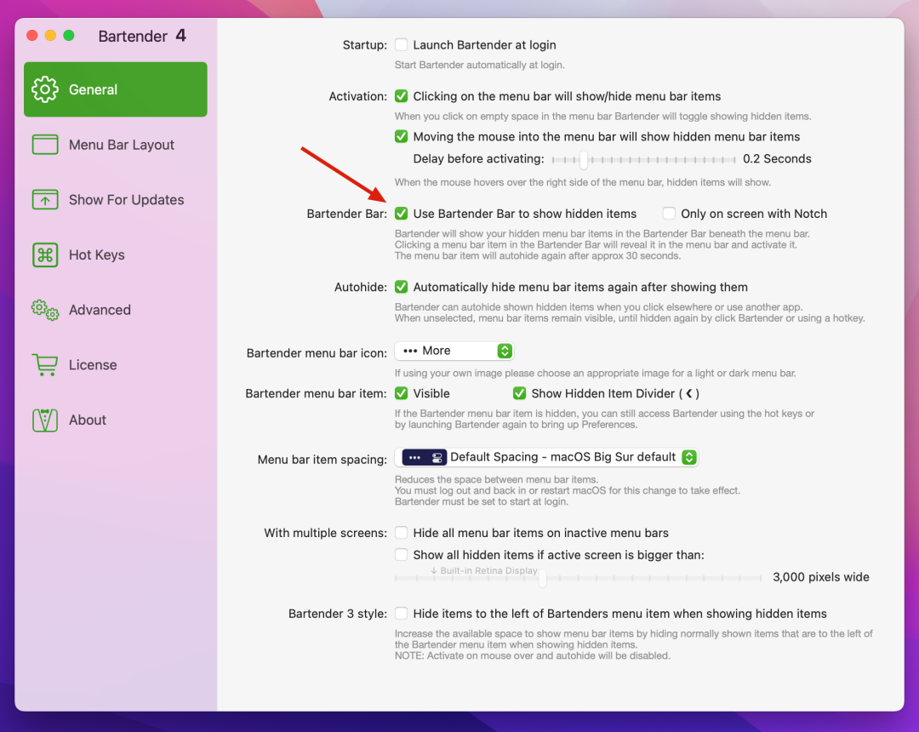Image resolution: width=919 pixels, height=732 pixels.
Task: Click the Advanced double-gear icon
Action: (45, 310)
